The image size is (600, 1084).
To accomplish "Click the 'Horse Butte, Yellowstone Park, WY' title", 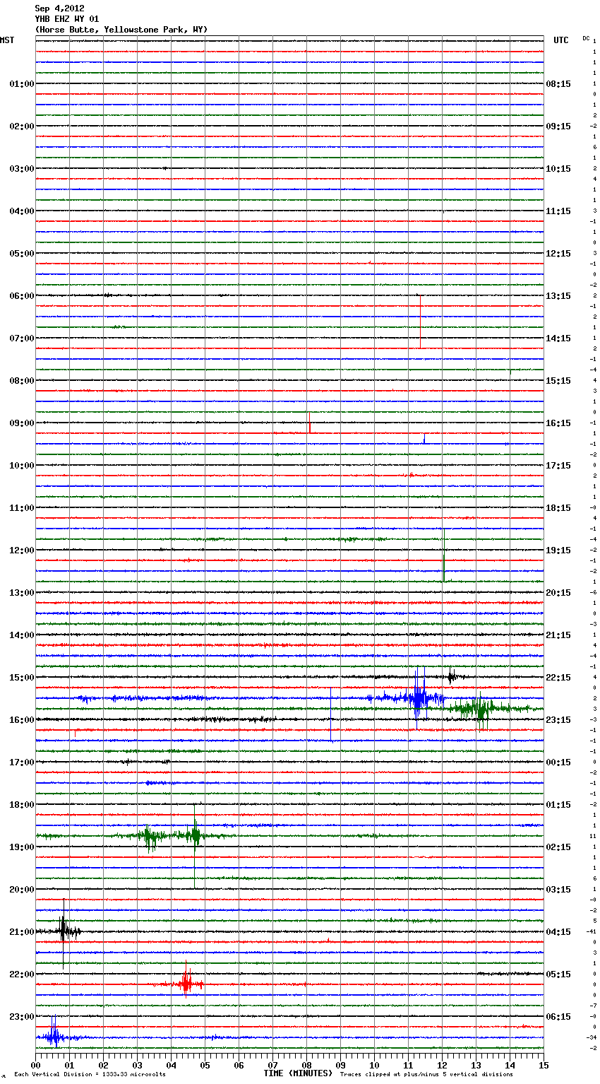I will point(121,30).
